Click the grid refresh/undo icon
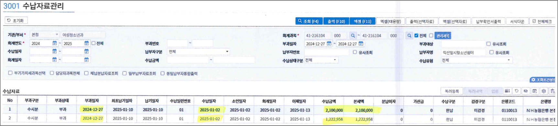 pyautogui.click(x=516, y=91)
